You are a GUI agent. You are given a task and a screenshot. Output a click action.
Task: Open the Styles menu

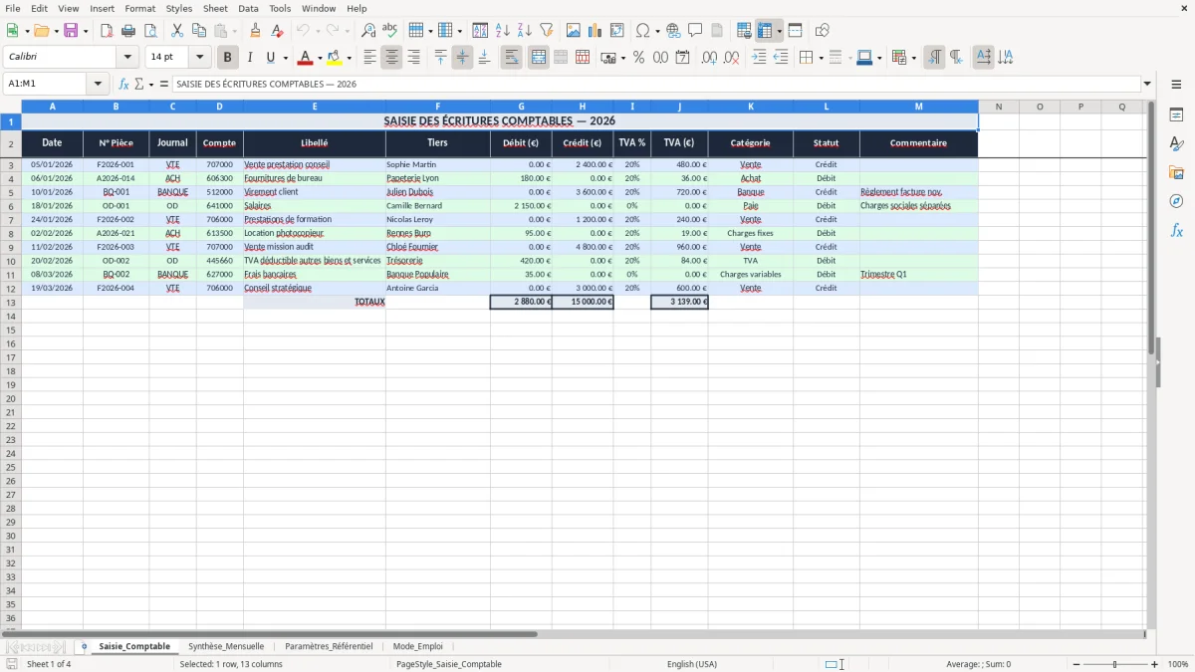[179, 8]
